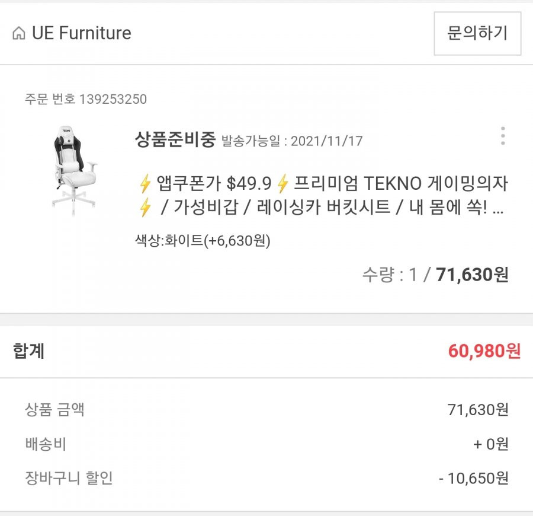Select order number 139253250 text
533x516 pixels.
point(86,99)
